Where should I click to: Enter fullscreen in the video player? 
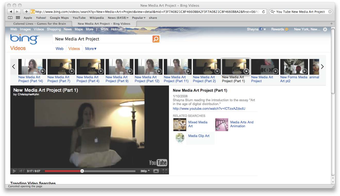[165, 171]
